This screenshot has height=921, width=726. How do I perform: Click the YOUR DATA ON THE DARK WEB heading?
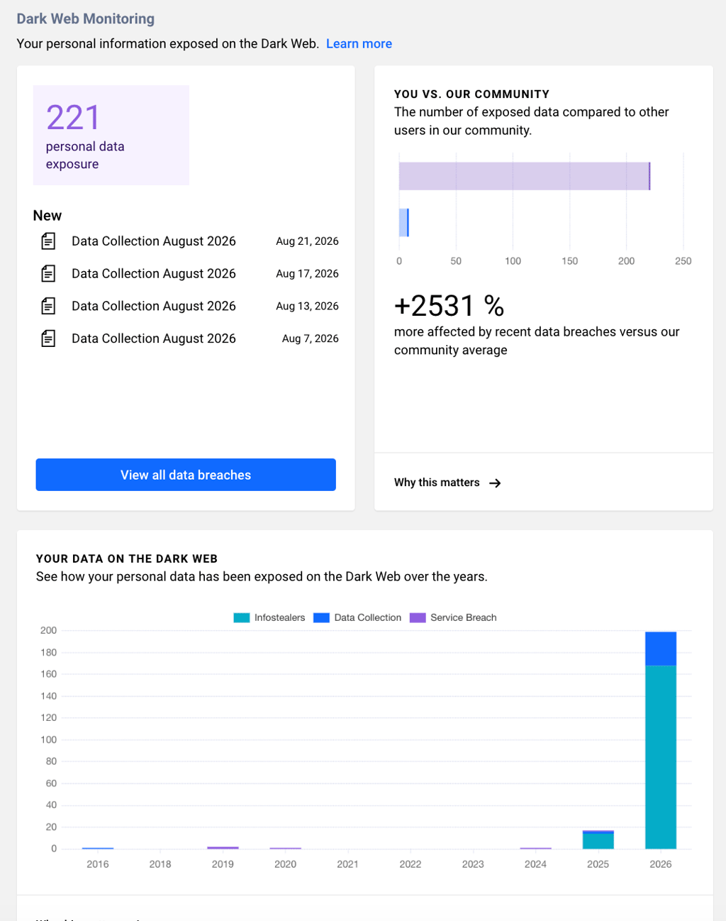coord(127,559)
